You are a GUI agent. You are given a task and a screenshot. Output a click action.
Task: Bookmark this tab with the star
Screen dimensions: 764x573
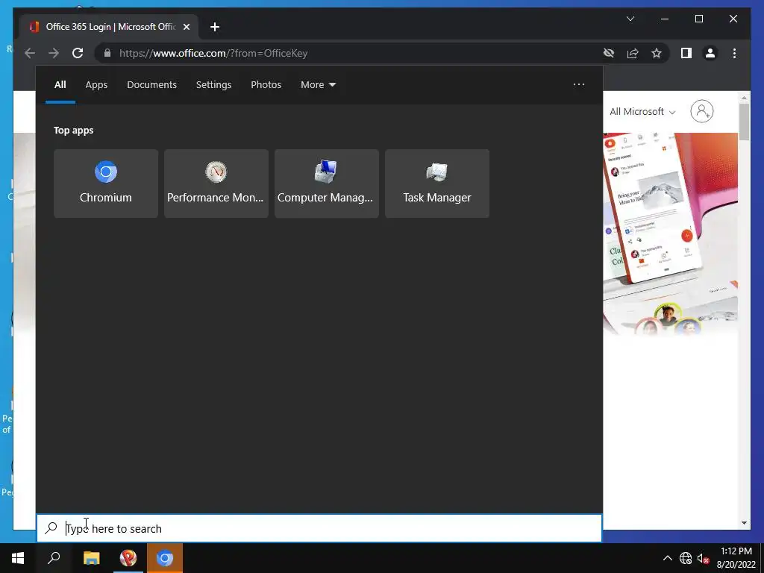pos(657,53)
